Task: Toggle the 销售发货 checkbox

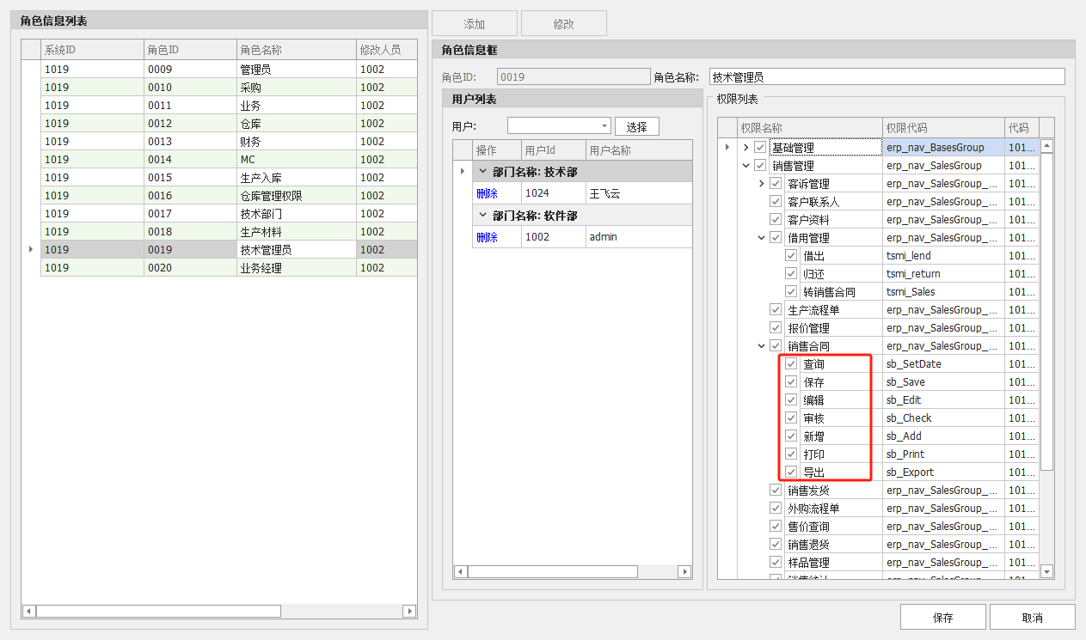Action: point(776,491)
